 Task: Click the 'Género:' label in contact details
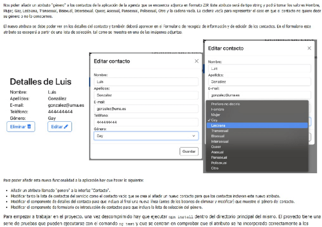(18, 118)
